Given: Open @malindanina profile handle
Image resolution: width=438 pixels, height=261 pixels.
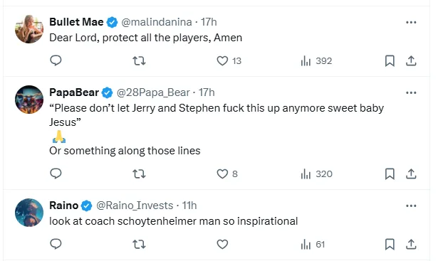Looking at the screenshot, I should tap(157, 22).
